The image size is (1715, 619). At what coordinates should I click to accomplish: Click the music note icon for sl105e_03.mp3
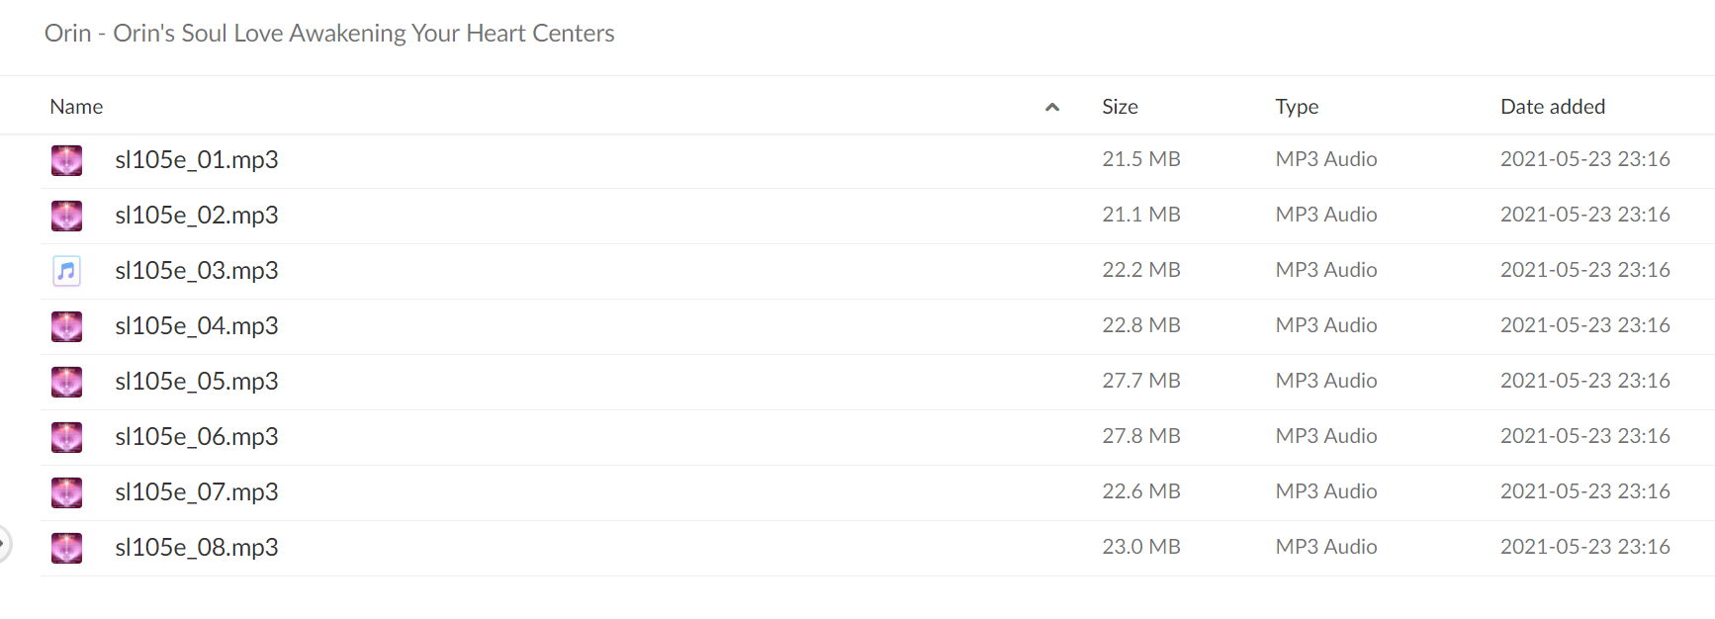66,271
